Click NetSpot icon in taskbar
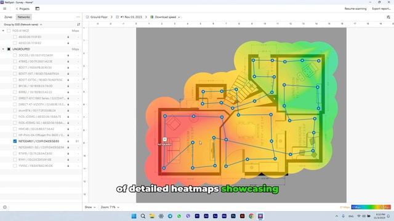Viewport: 394px width, 221px height. pyautogui.click(x=260, y=216)
